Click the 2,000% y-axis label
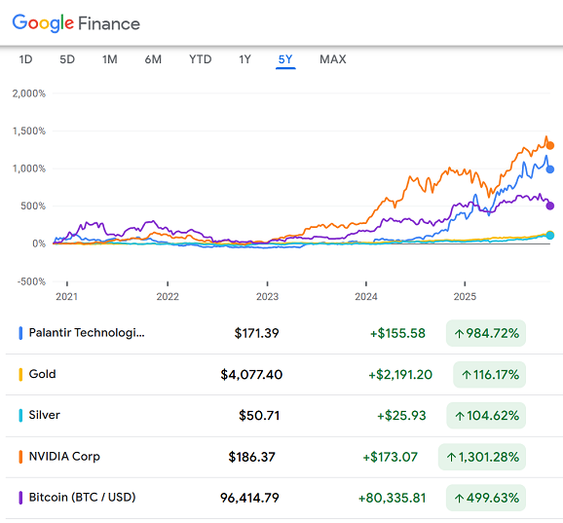The image size is (563, 523). [x=29, y=93]
